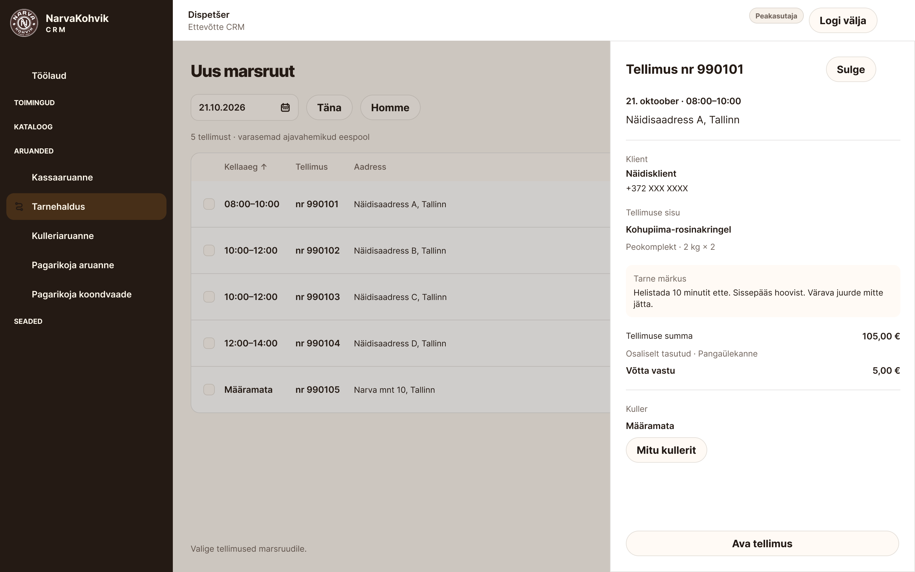Image resolution: width=915 pixels, height=572 pixels.
Task: Click the Ava tellimus button
Action: (x=762, y=544)
